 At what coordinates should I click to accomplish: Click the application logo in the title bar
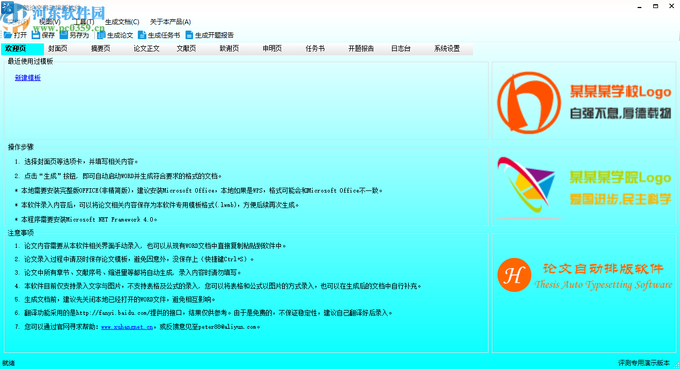click(7, 6)
